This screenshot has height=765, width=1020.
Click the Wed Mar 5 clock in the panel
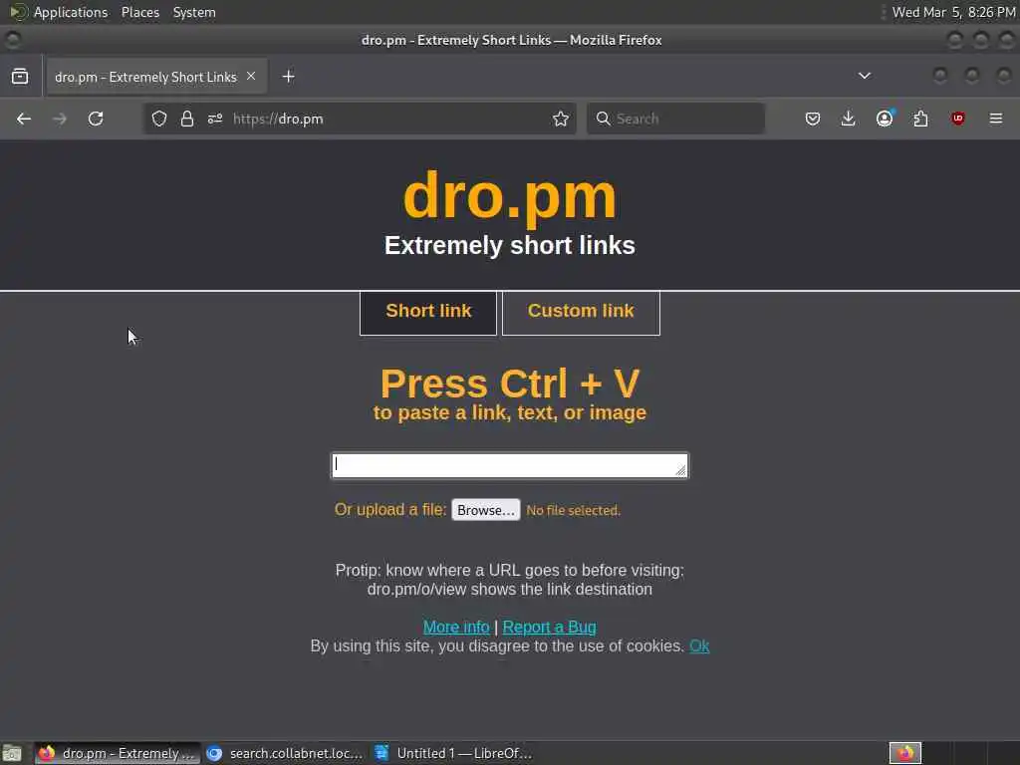click(953, 12)
